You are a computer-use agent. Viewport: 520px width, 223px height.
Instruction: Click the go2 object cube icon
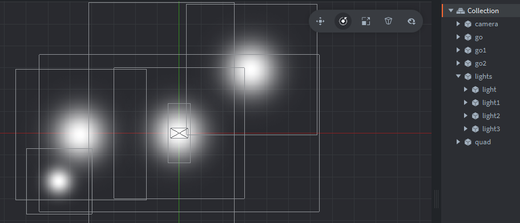tap(468, 63)
